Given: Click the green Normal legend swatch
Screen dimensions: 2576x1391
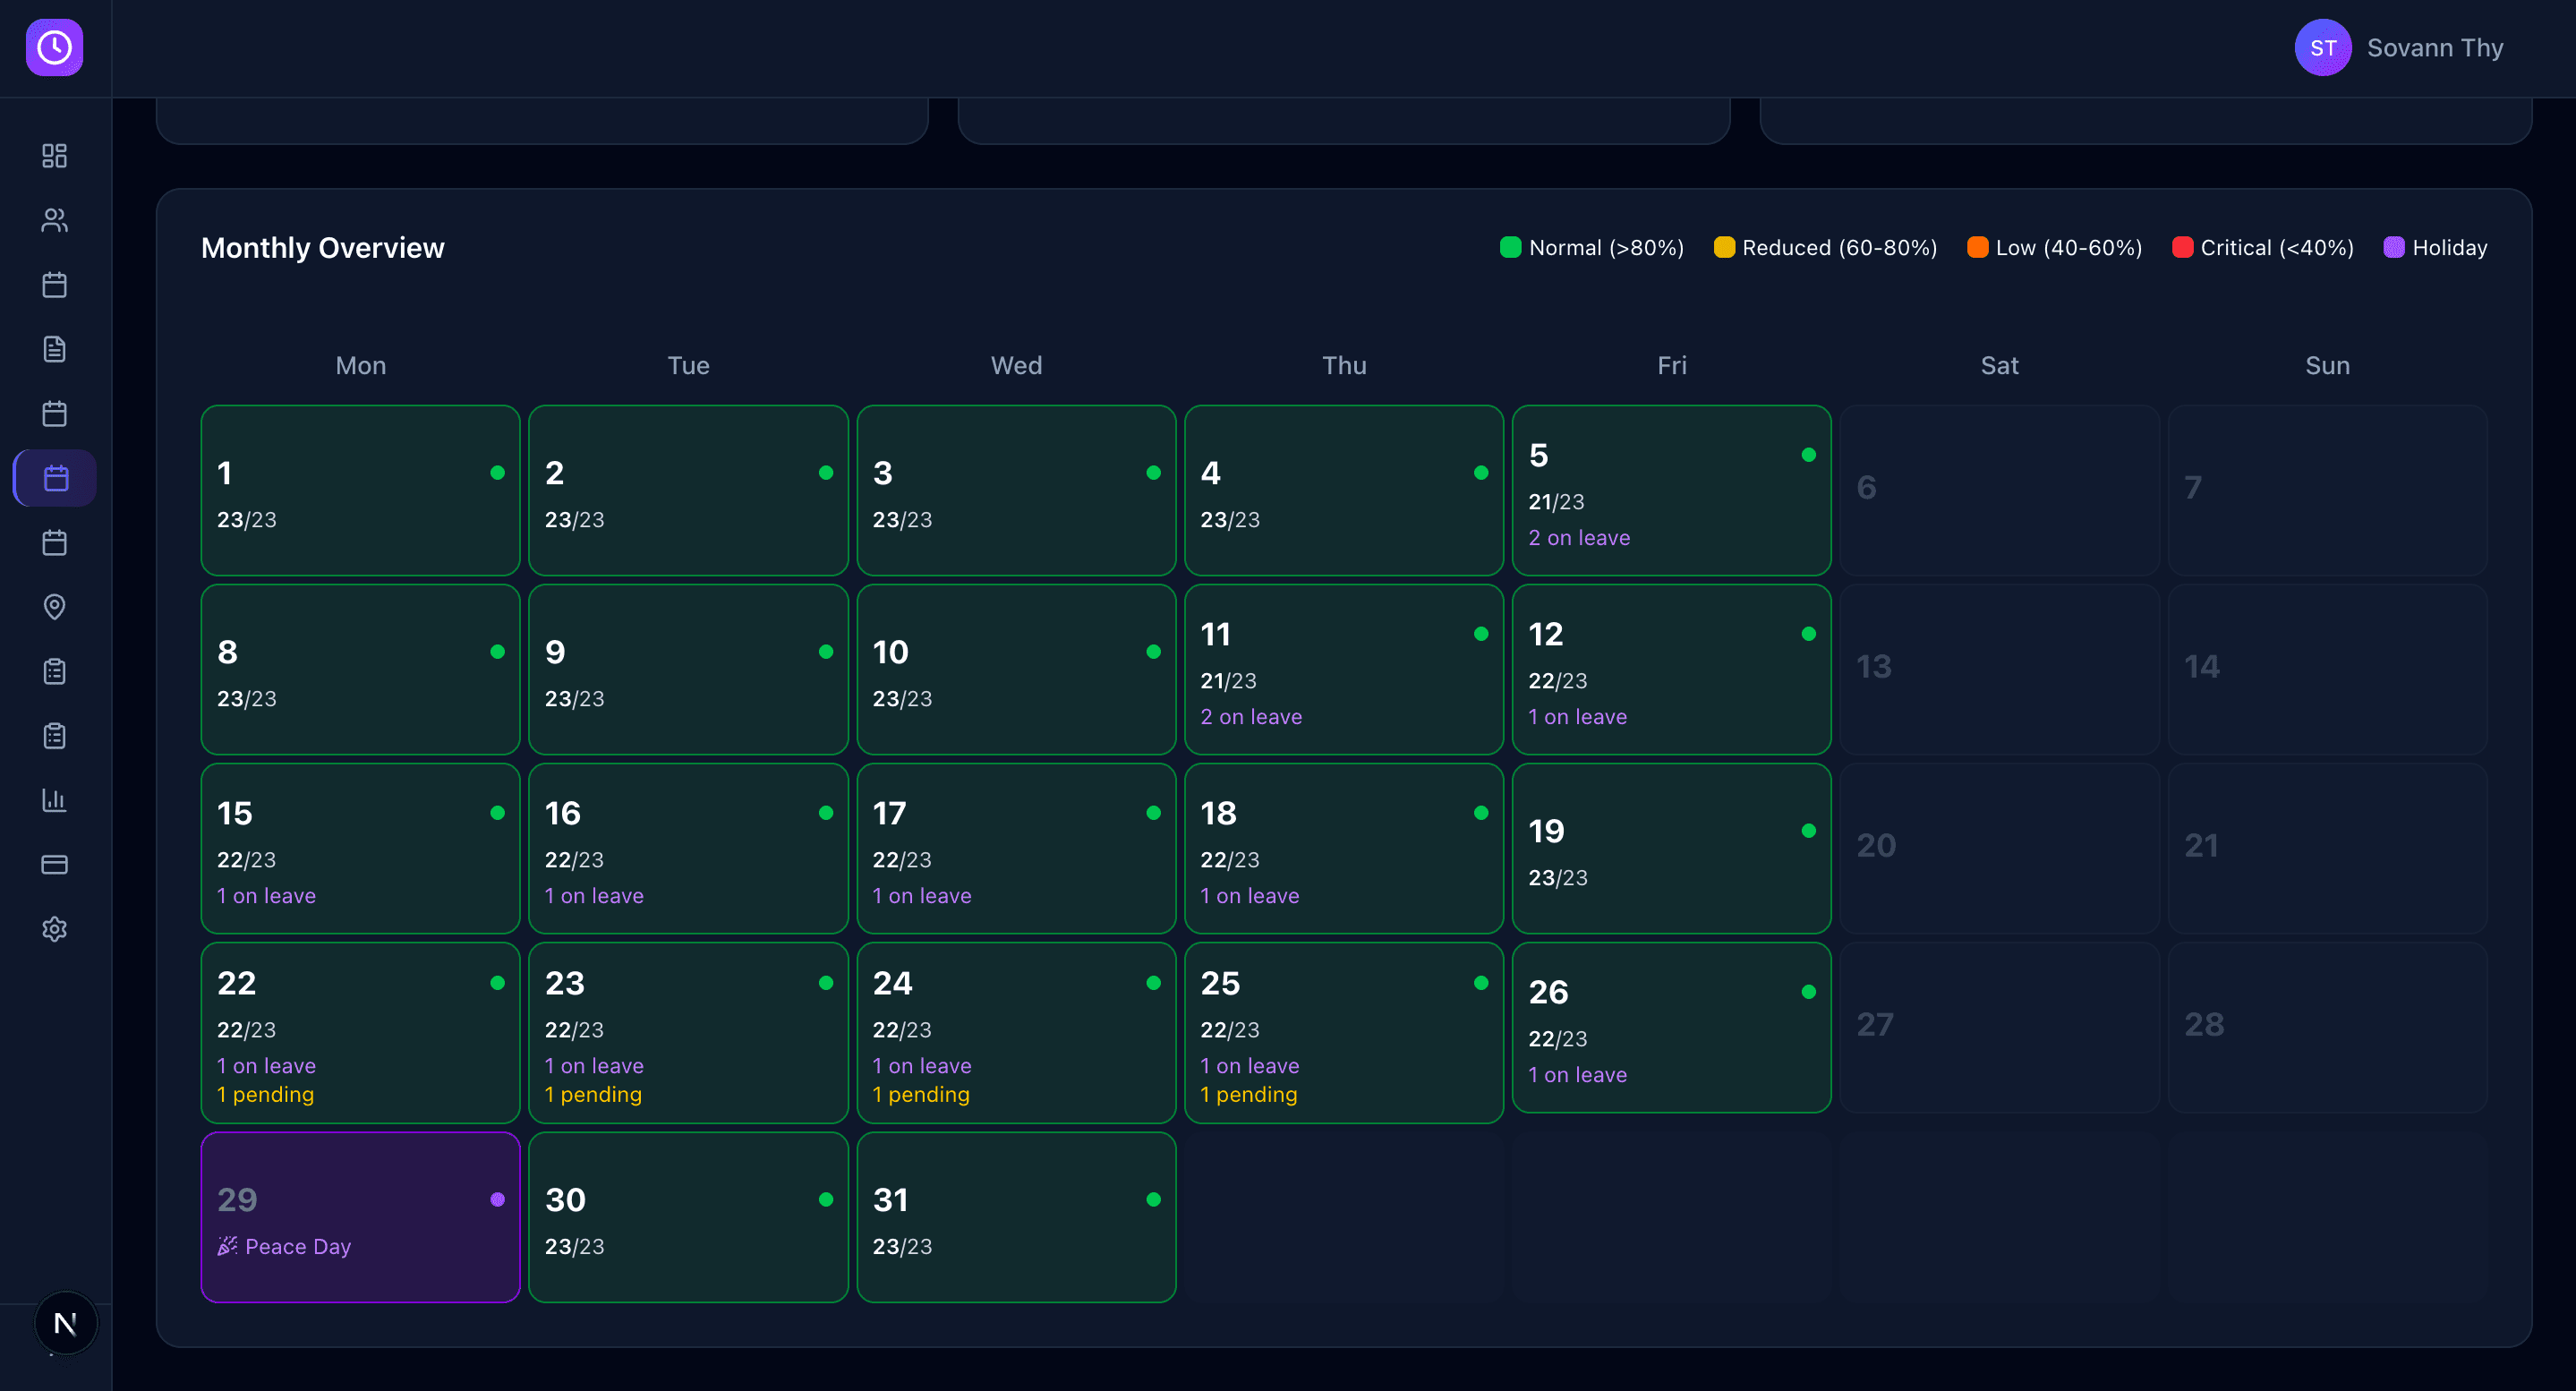Looking at the screenshot, I should pyautogui.click(x=1510, y=247).
